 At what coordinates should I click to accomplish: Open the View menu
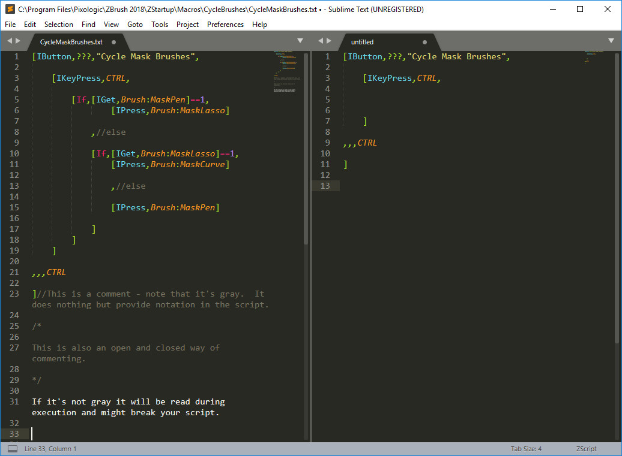(x=112, y=25)
